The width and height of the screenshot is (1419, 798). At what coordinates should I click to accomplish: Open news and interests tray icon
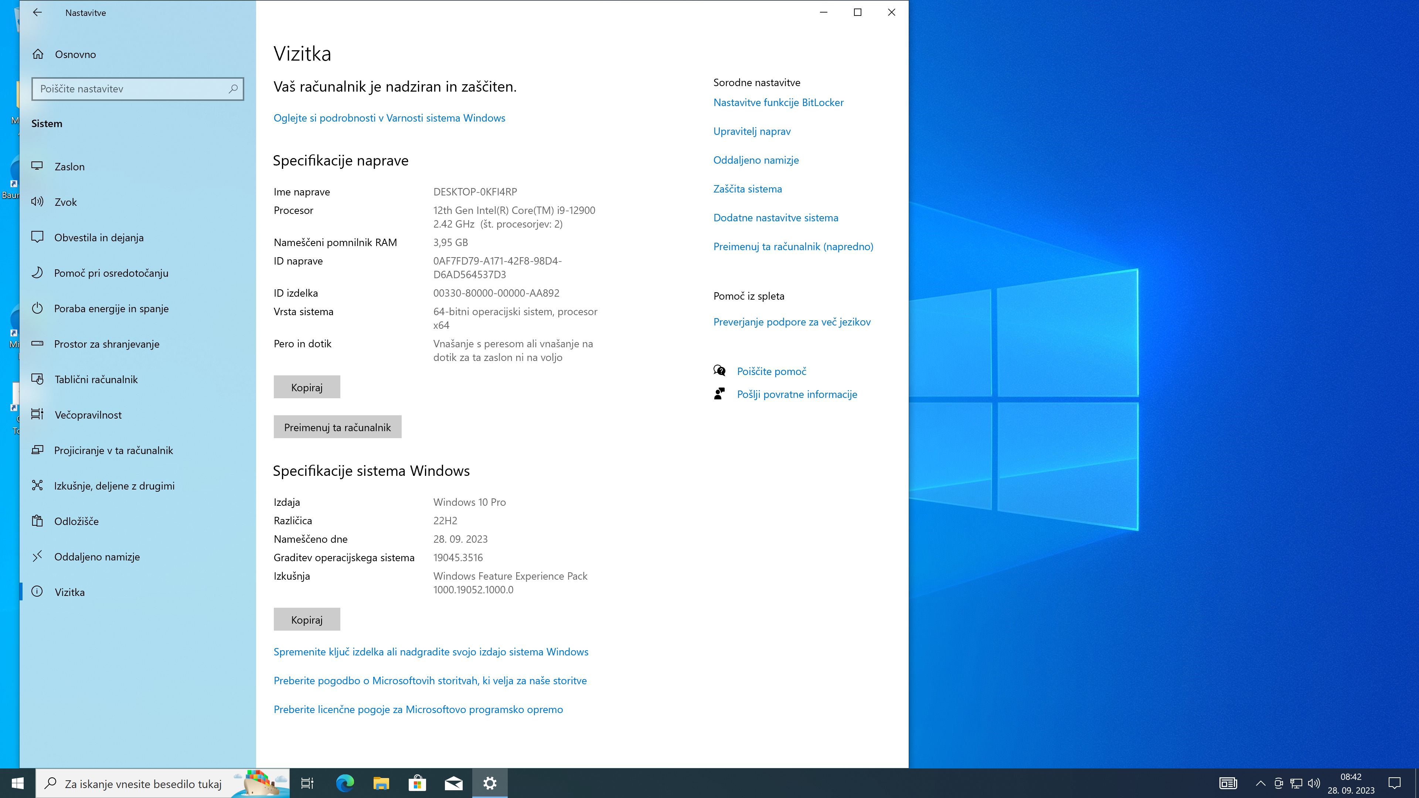pyautogui.click(x=1228, y=783)
